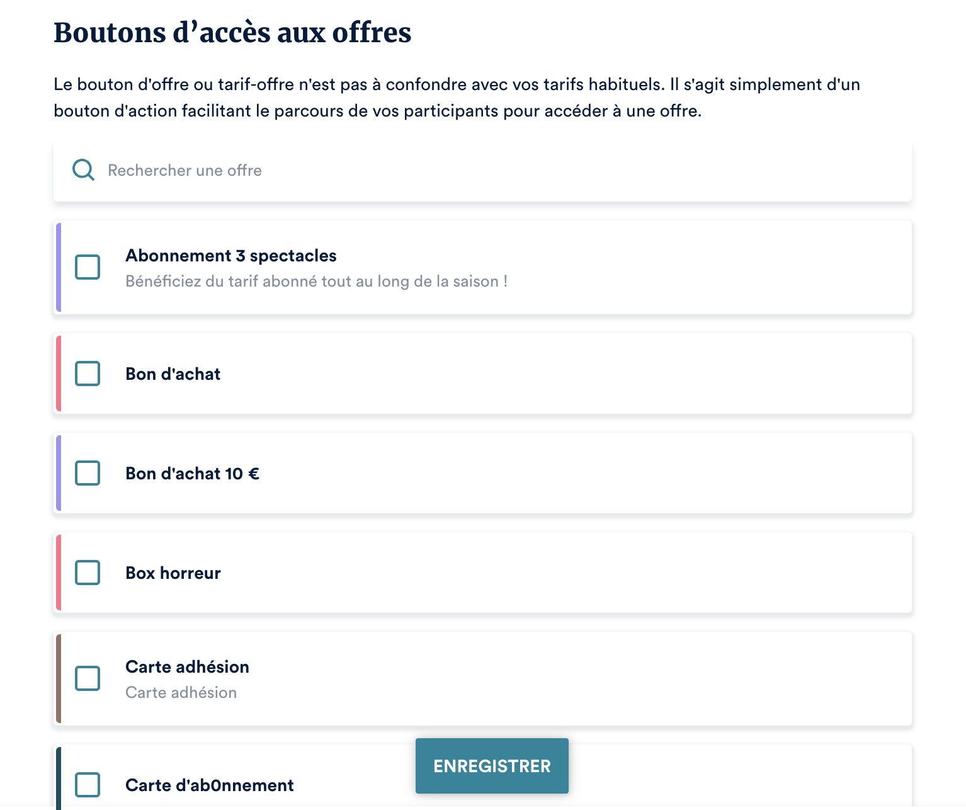The image size is (966, 810).
Task: Click the Bénéficiez du tarif abonné description
Action: 316,282
